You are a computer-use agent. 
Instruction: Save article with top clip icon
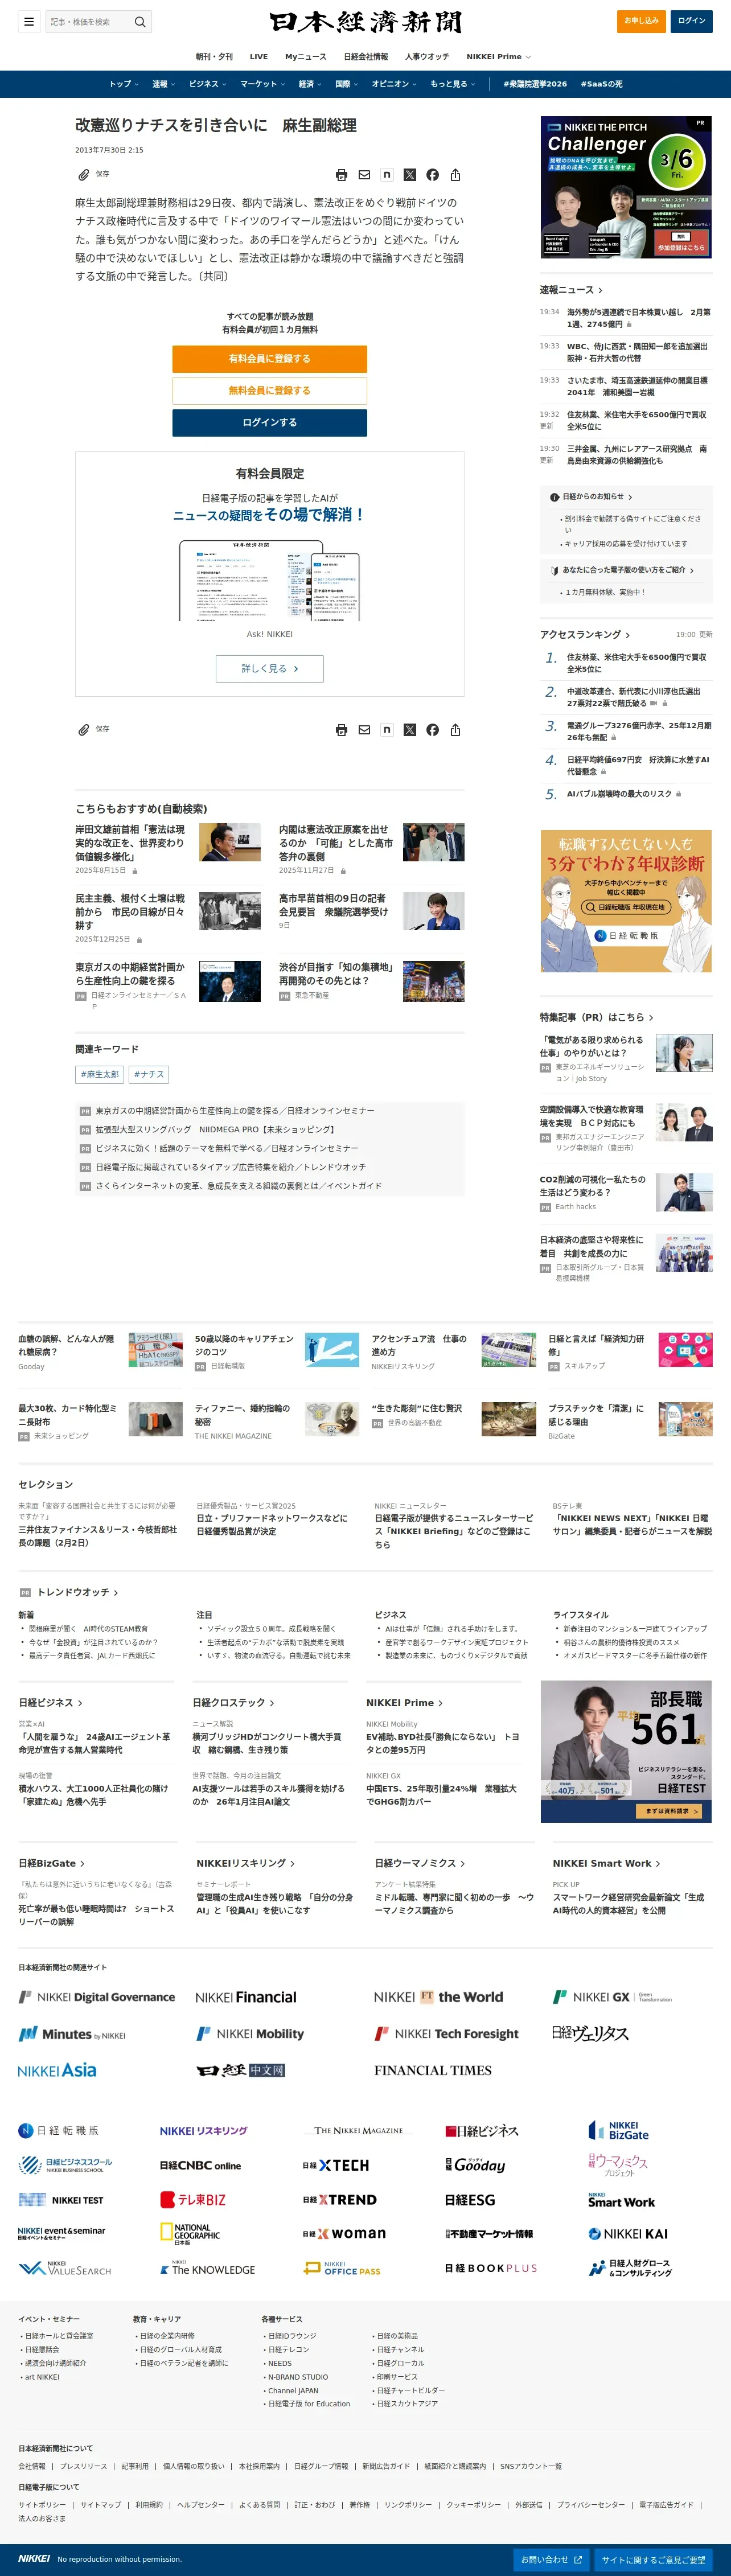pos(84,175)
